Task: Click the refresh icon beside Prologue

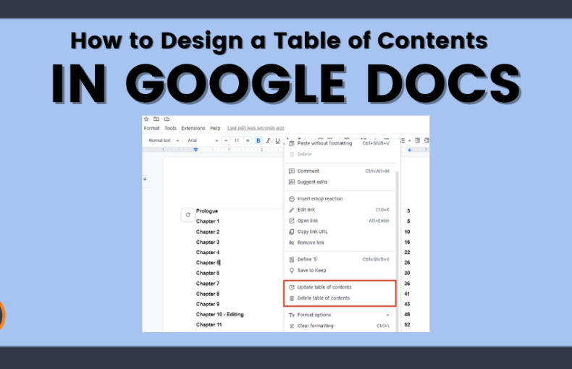Action: (x=188, y=215)
